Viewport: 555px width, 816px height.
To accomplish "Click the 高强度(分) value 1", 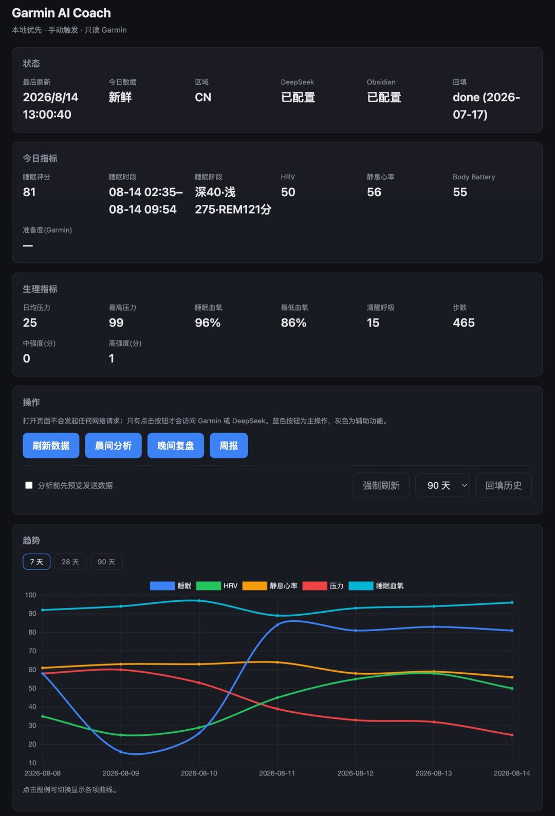I will pyautogui.click(x=112, y=358).
